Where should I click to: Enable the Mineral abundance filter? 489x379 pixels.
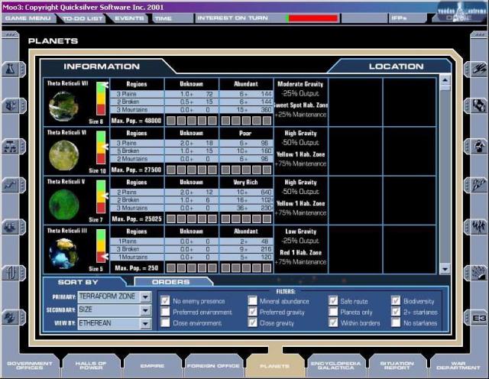point(252,301)
